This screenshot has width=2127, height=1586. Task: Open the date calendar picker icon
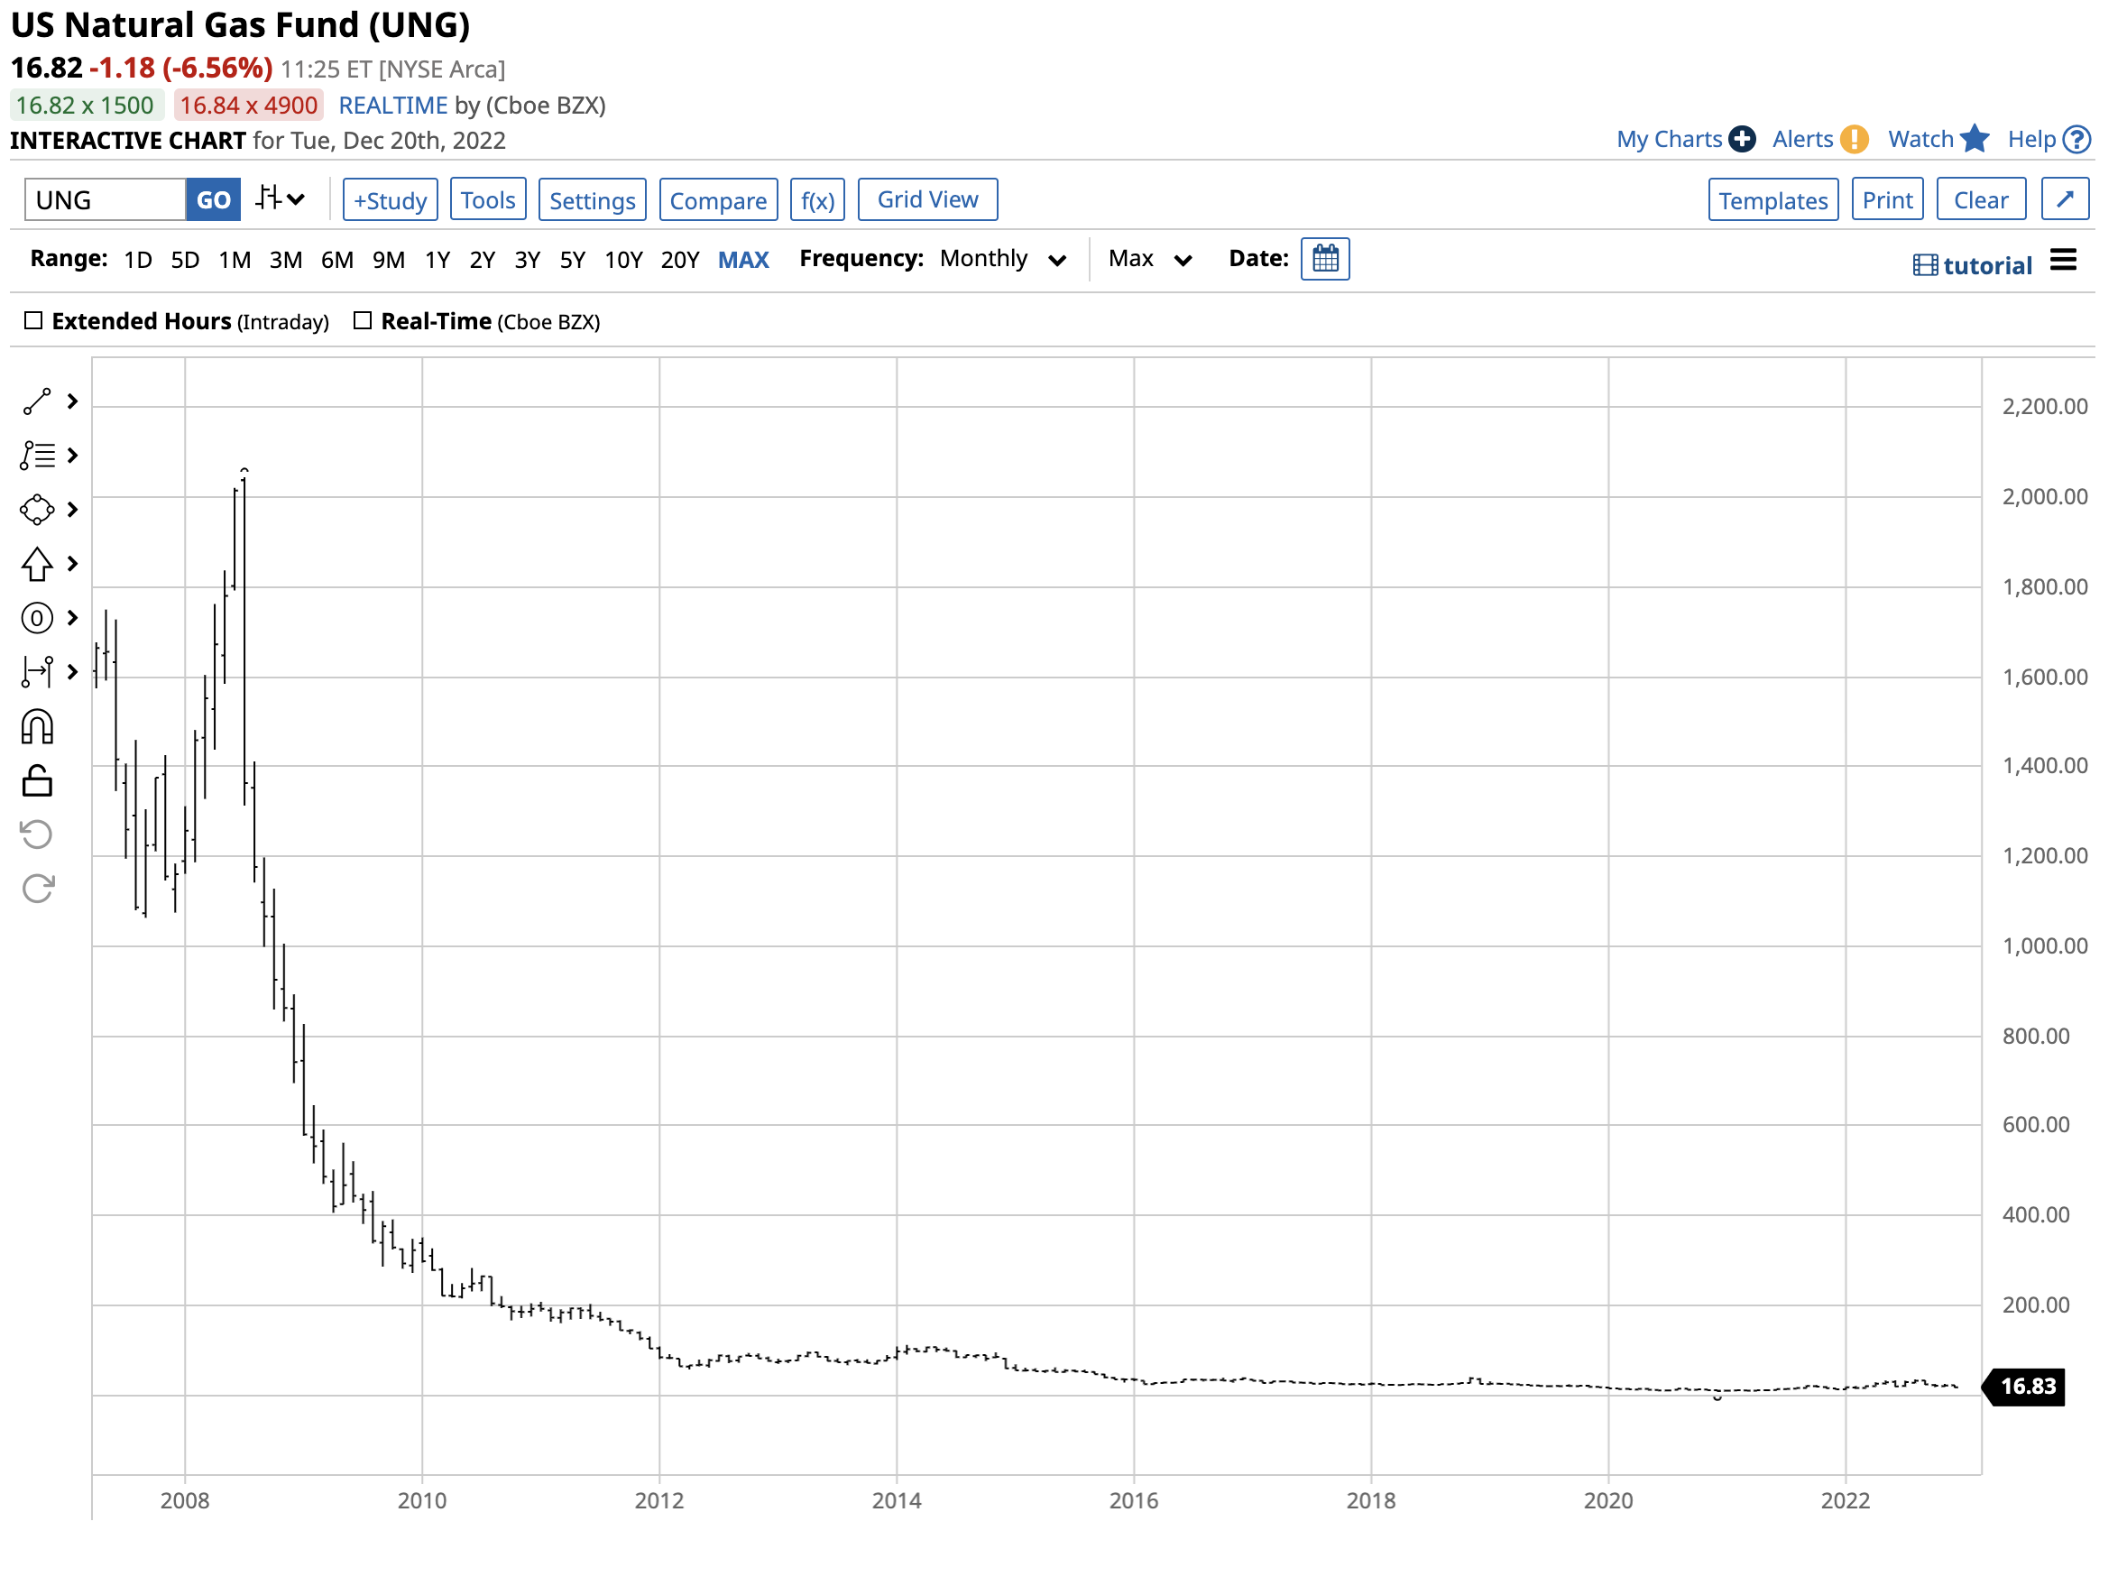(1324, 258)
